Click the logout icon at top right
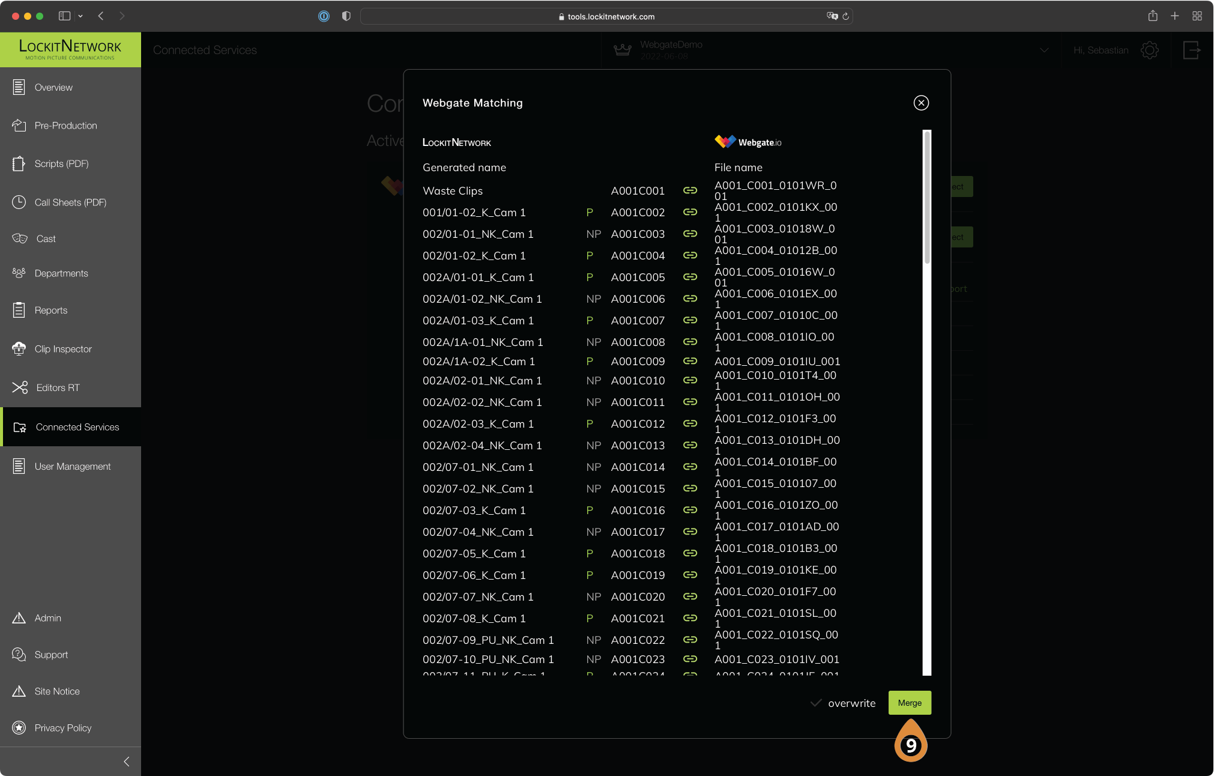Viewport: 1214px width, 776px height. pos(1191,50)
